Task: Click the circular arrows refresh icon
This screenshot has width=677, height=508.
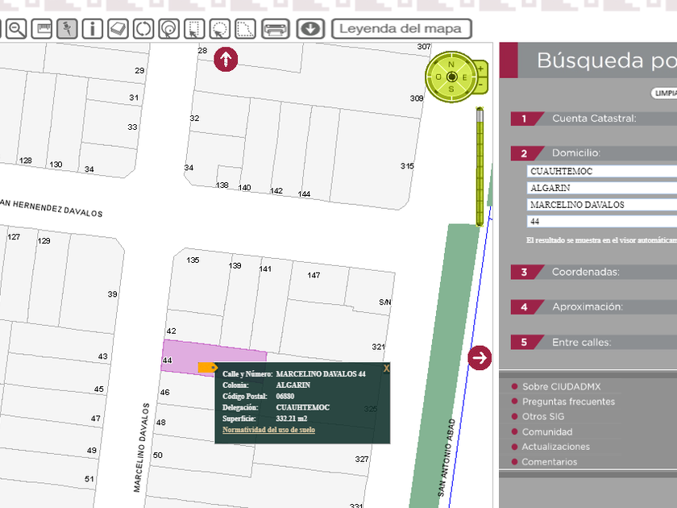Action: point(143,30)
